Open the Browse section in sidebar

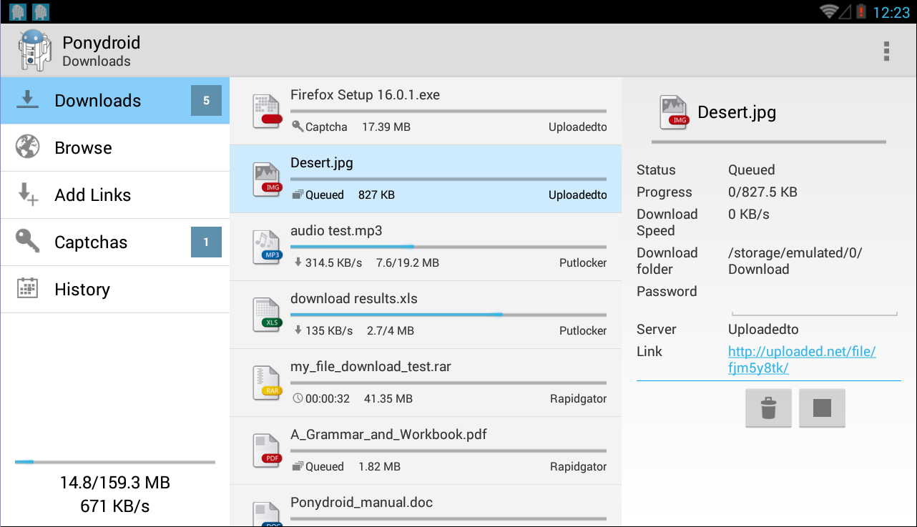[x=115, y=148]
